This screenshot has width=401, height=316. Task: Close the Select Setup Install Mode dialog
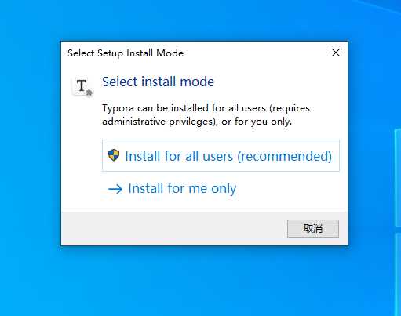click(x=336, y=53)
